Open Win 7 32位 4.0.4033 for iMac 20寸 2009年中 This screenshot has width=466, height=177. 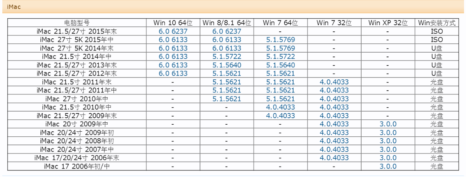coord(334,124)
